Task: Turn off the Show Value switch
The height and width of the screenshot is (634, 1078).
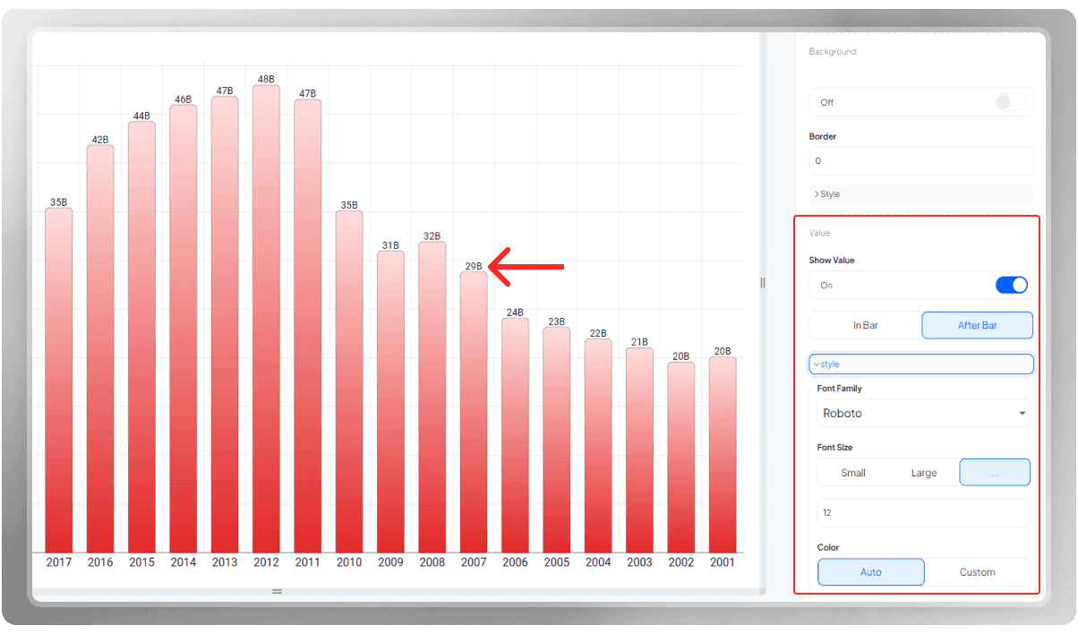Action: click(1012, 285)
